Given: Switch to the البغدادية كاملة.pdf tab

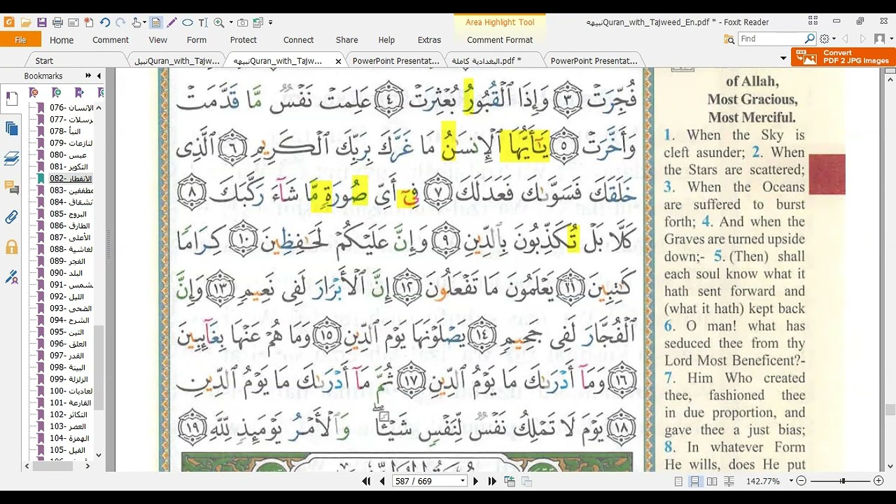Looking at the screenshot, I should (486, 61).
